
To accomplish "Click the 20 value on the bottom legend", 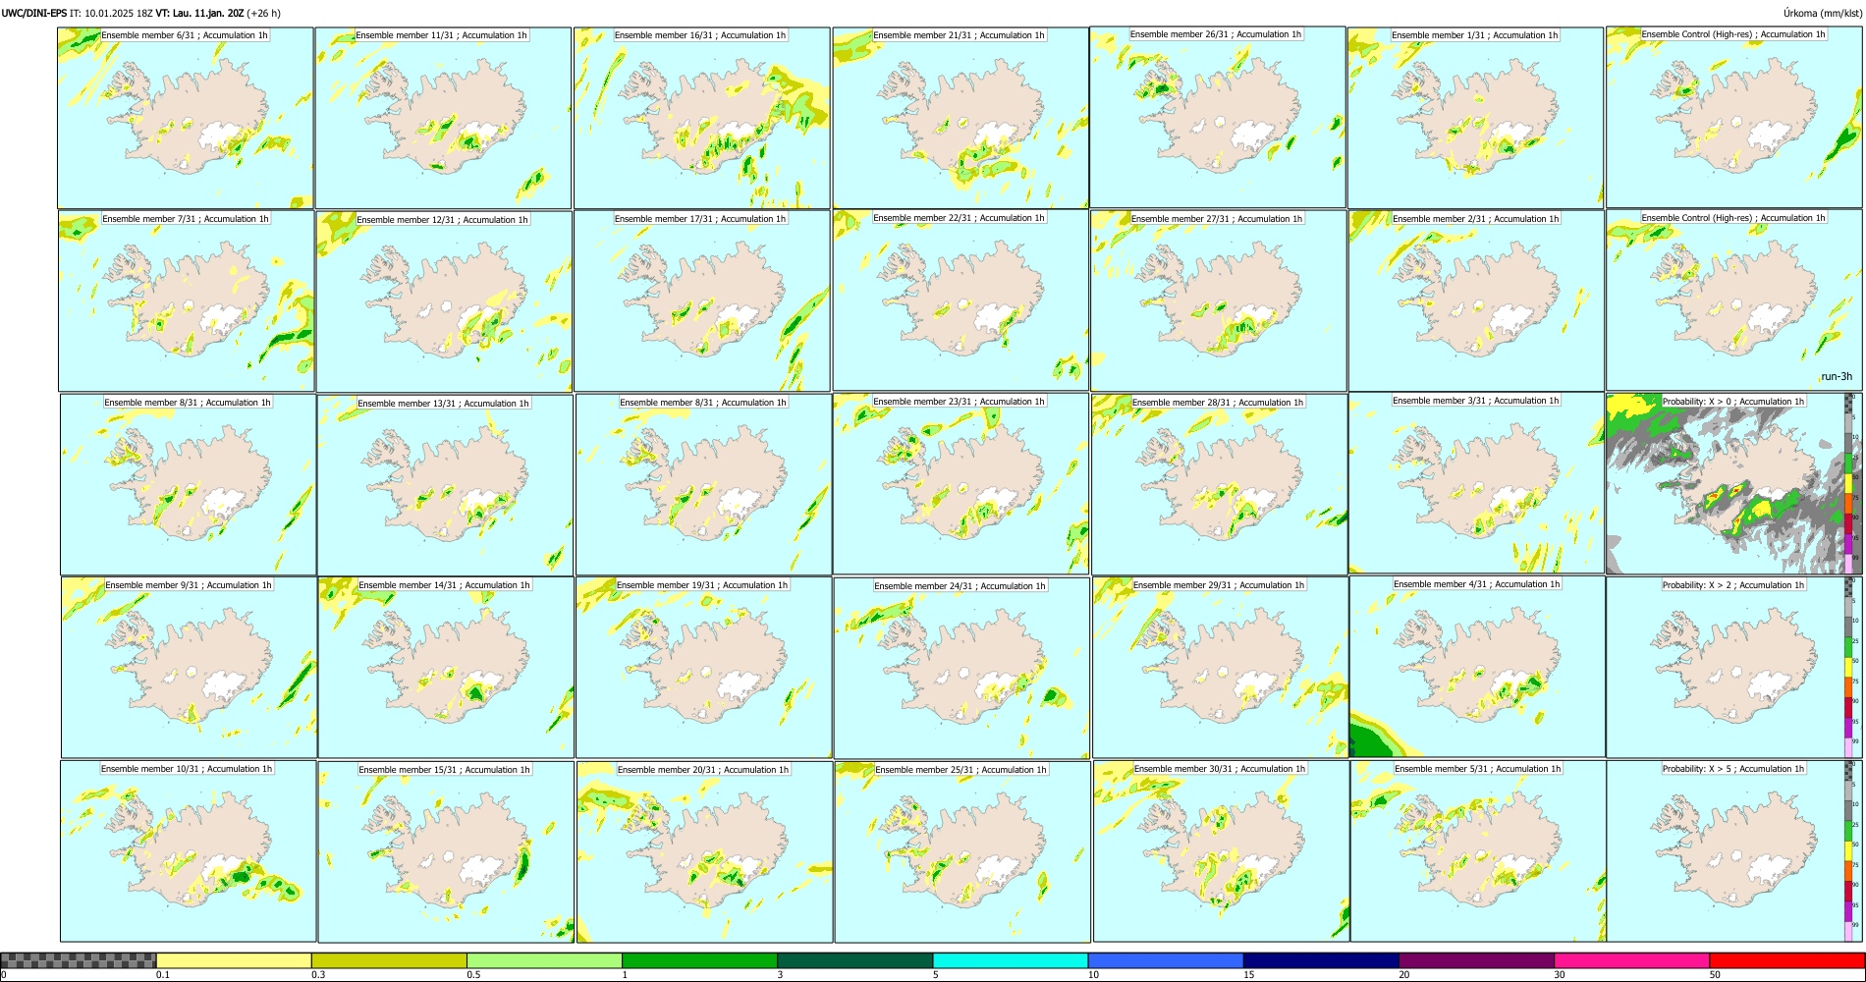I will coord(1404,975).
